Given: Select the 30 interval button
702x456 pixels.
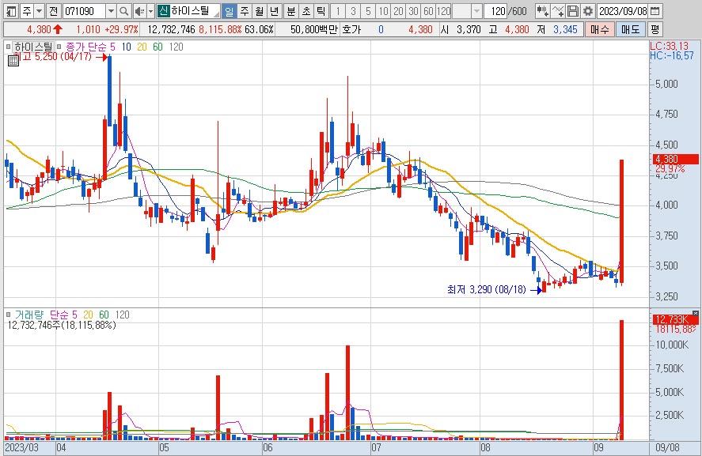Looking at the screenshot, I should (x=414, y=11).
